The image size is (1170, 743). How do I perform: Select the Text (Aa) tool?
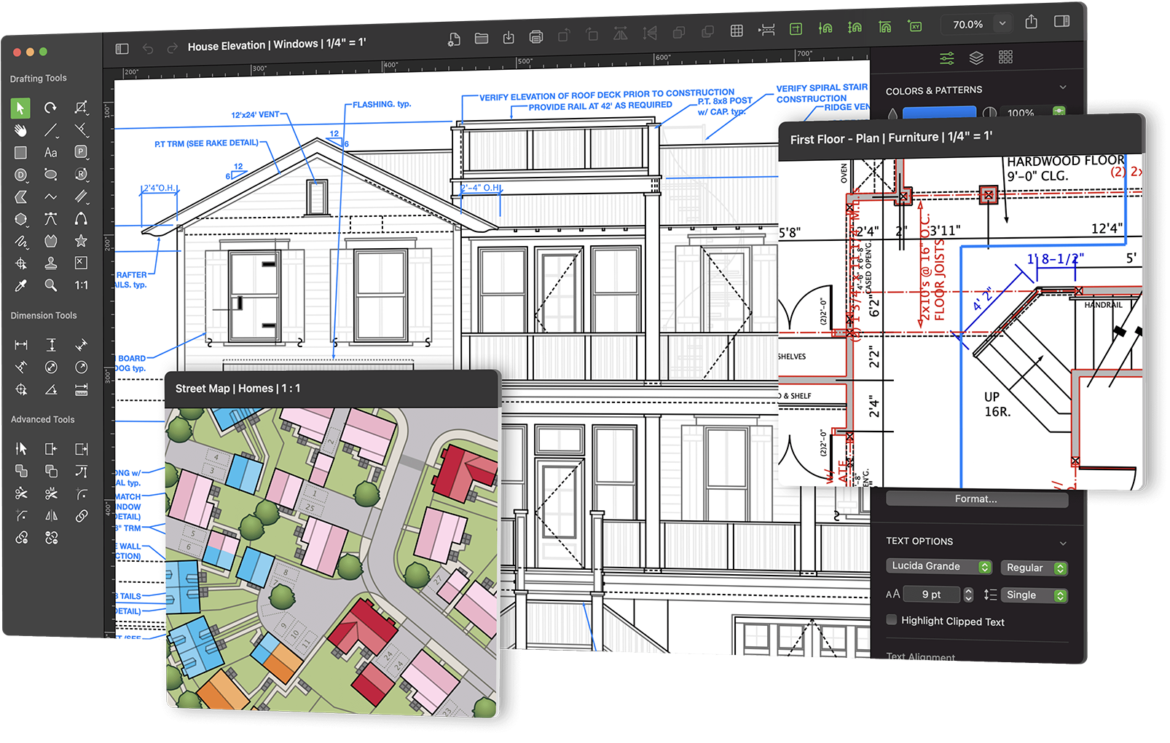click(50, 153)
